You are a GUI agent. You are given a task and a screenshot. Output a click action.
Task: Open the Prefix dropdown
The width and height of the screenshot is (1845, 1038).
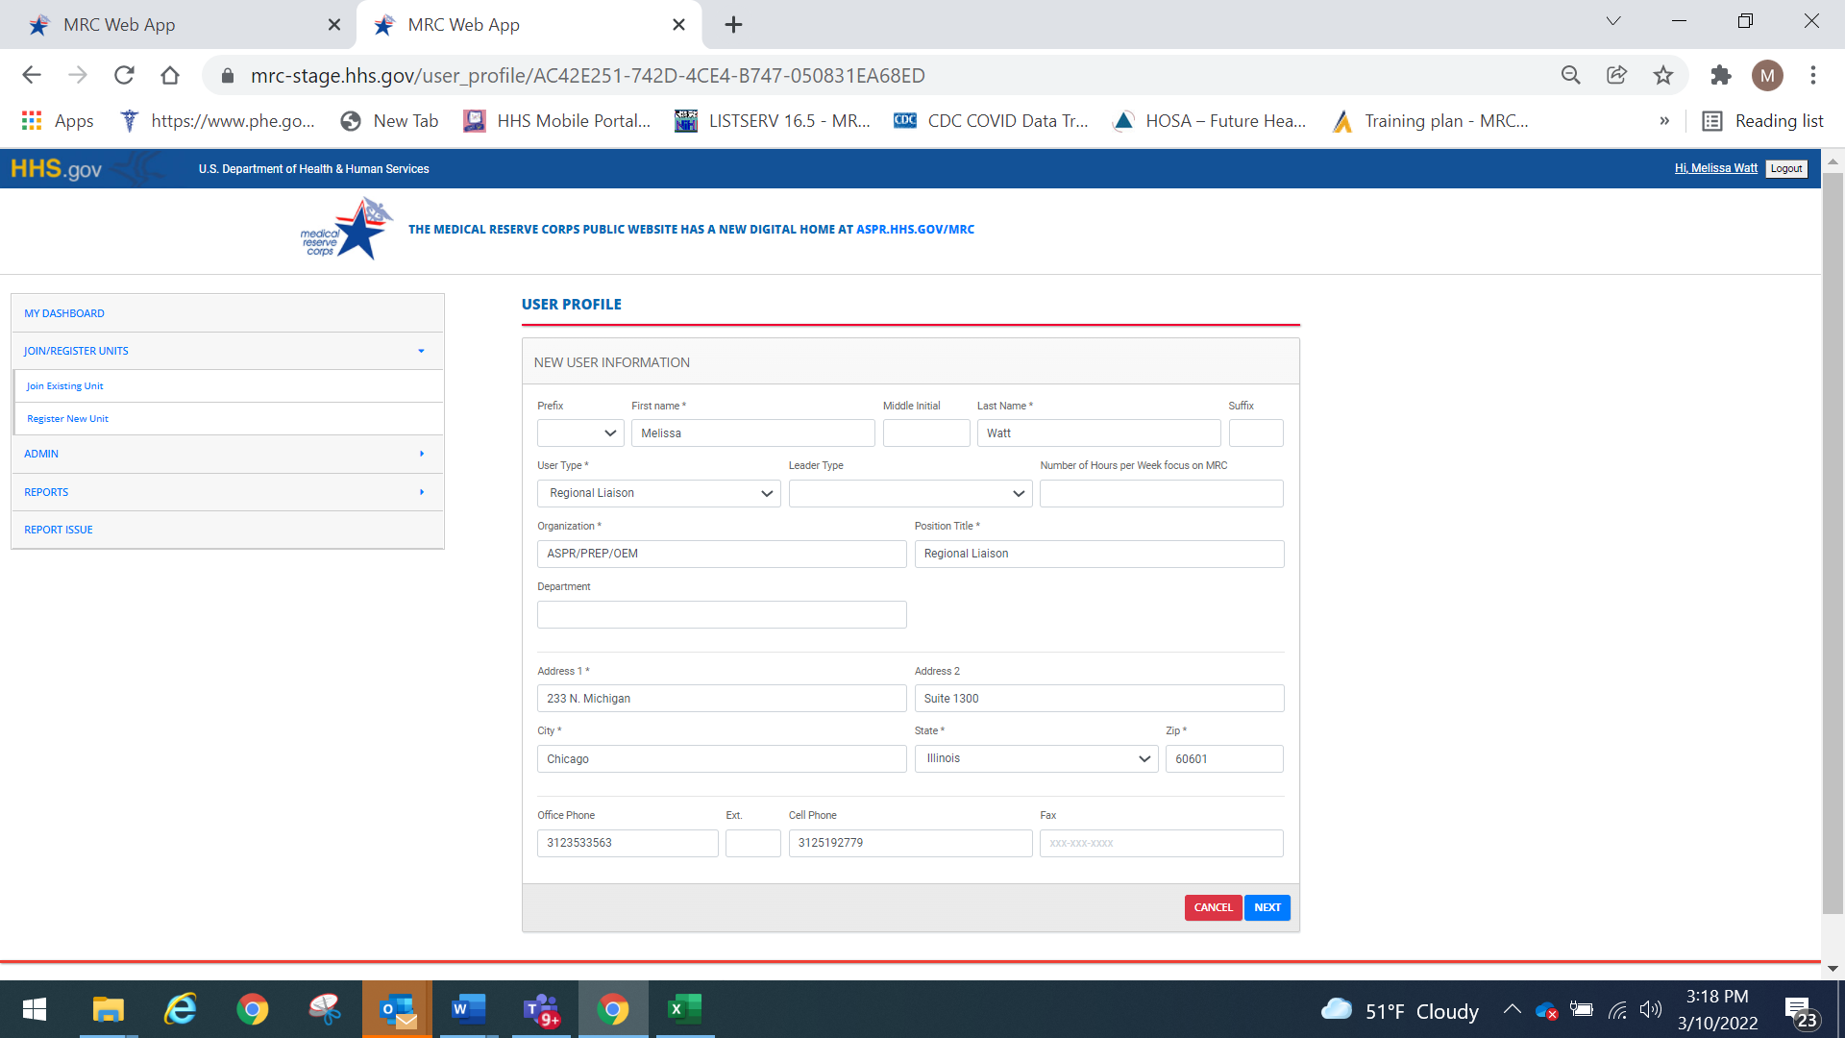[x=580, y=433]
